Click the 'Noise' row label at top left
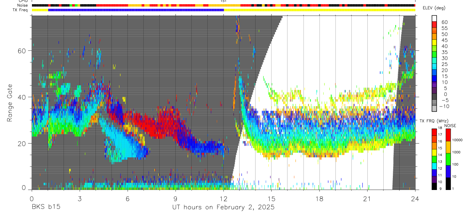The width and height of the screenshot is (467, 215). coord(23,6)
